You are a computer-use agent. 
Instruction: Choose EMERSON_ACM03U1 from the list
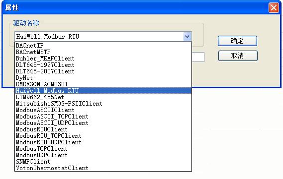(103, 84)
